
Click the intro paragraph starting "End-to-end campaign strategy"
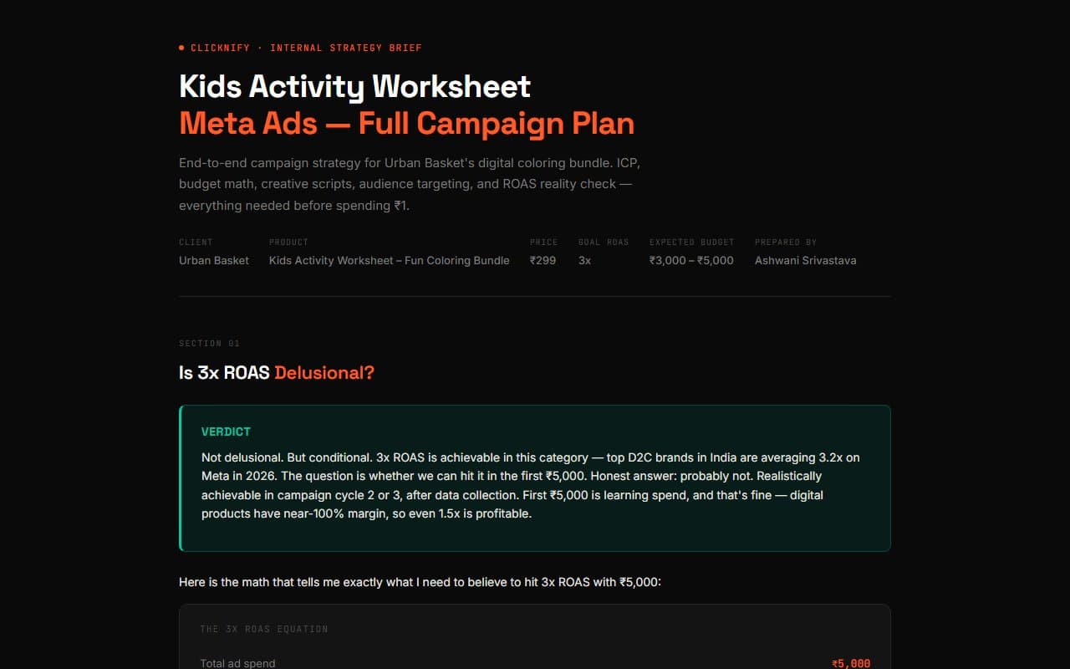(410, 183)
